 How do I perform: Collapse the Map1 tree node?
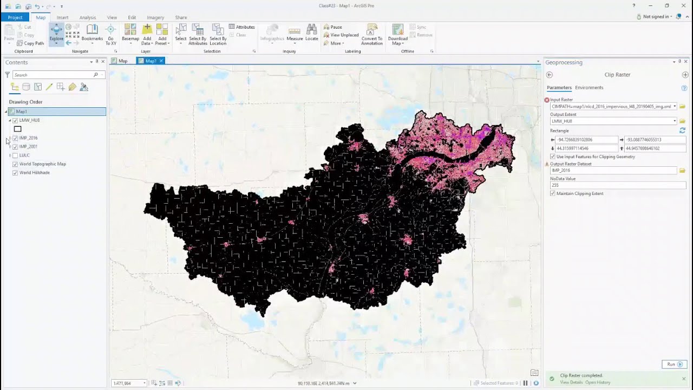pyautogui.click(x=6, y=112)
